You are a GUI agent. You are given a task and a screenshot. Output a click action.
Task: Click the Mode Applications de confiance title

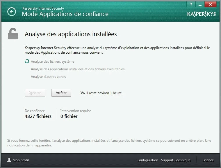click(65, 14)
